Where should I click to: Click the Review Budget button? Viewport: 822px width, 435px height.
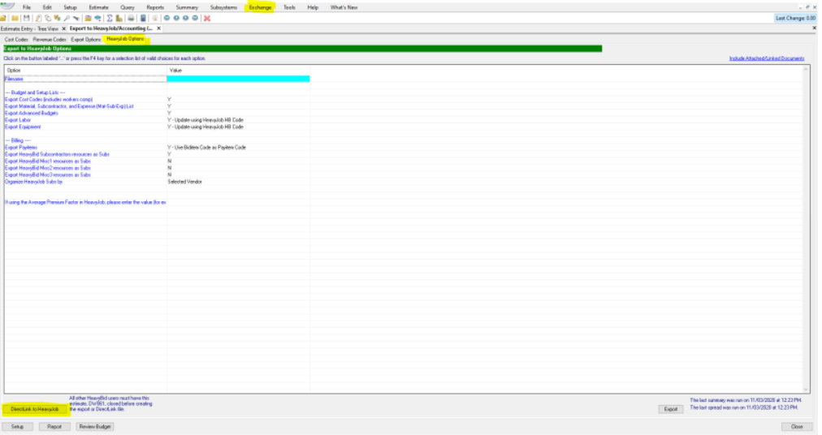tap(95, 427)
